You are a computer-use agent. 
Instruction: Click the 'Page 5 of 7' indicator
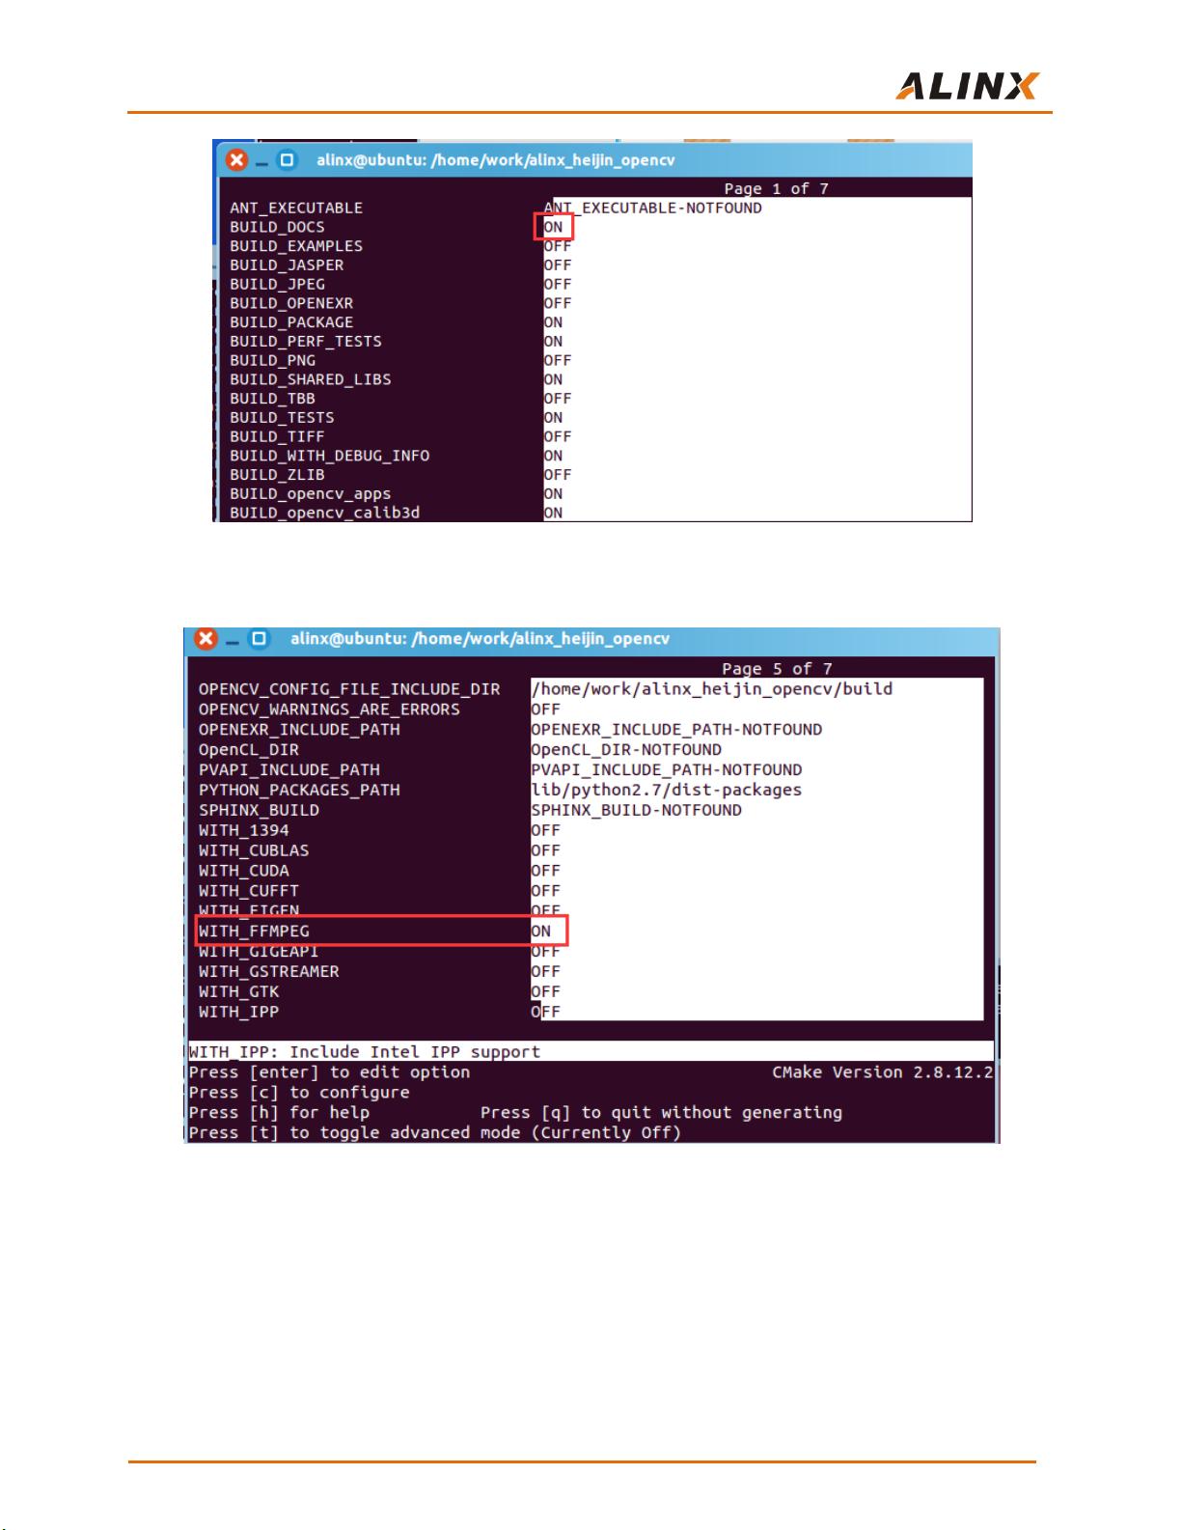point(777,669)
